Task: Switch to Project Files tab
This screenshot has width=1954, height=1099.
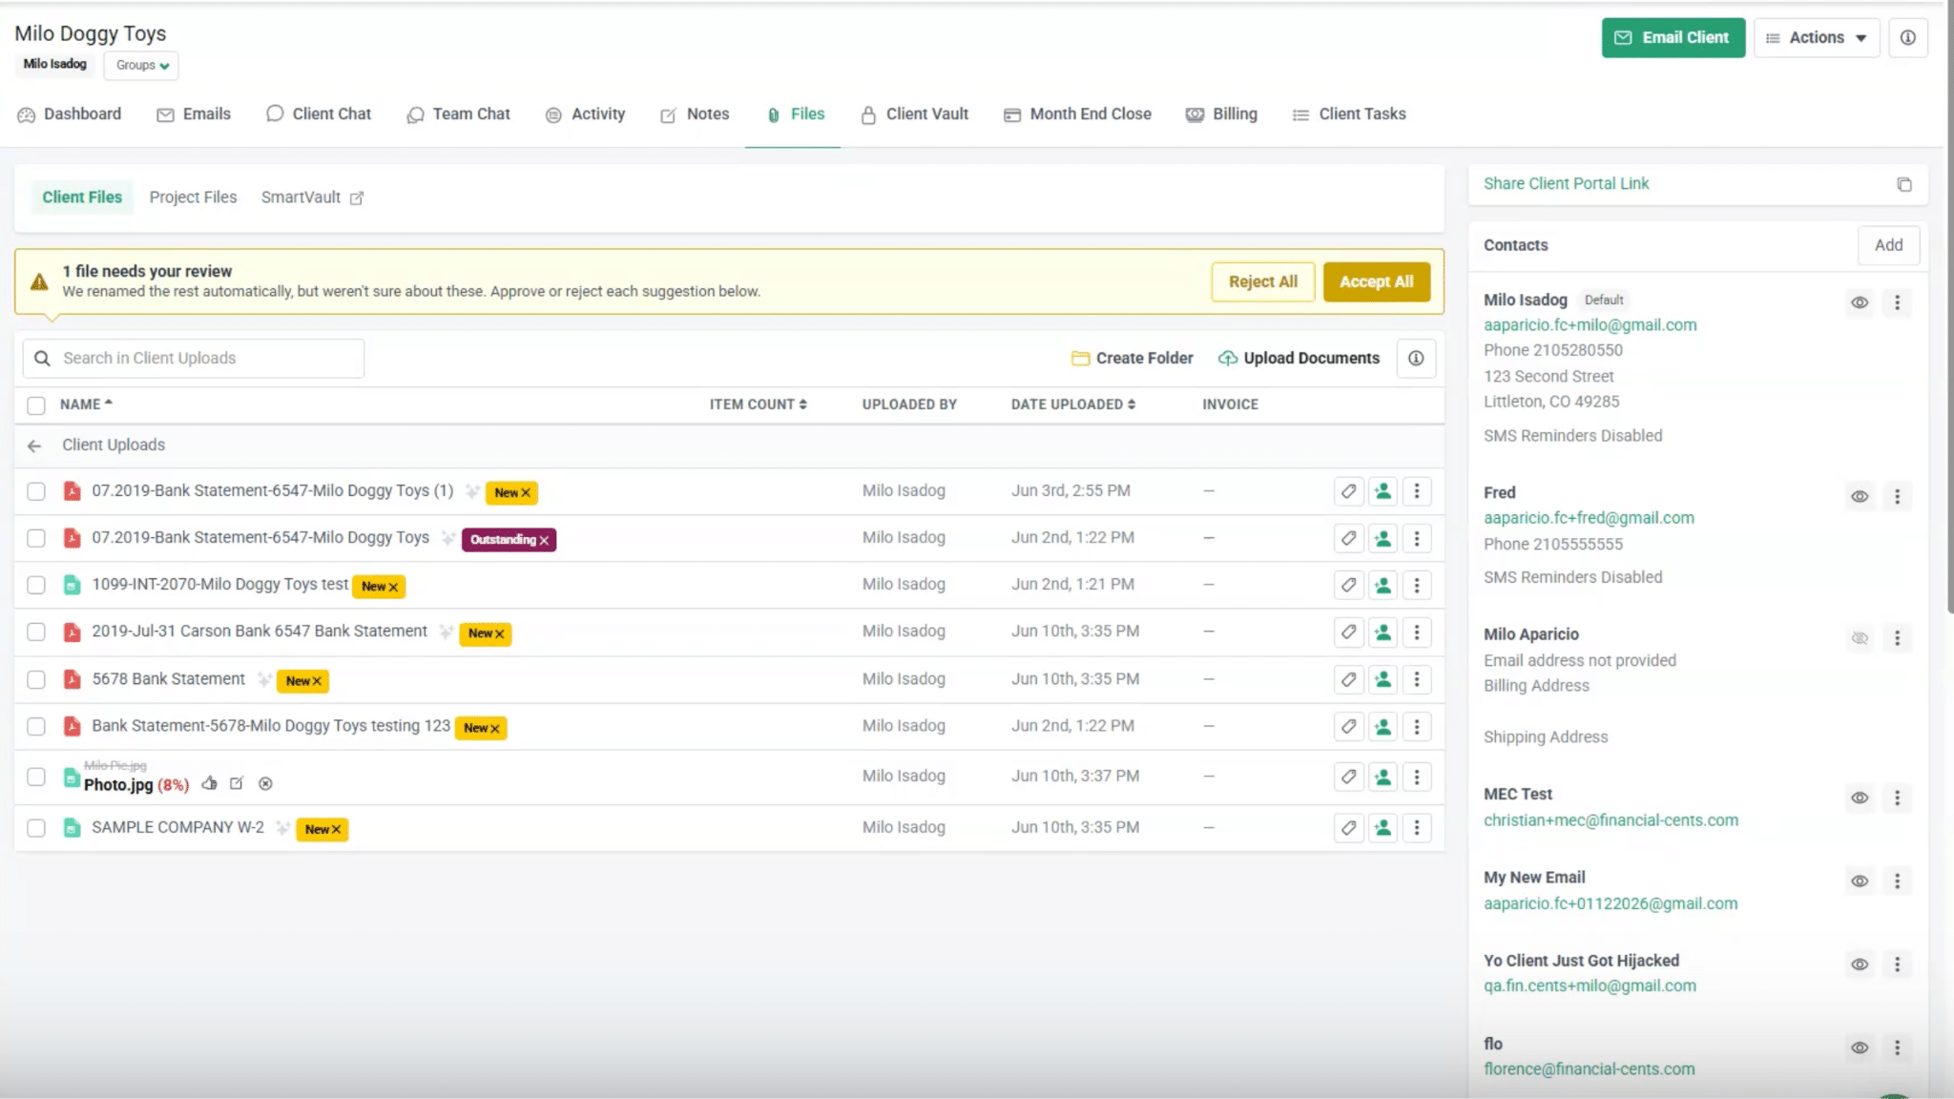Action: (x=193, y=197)
